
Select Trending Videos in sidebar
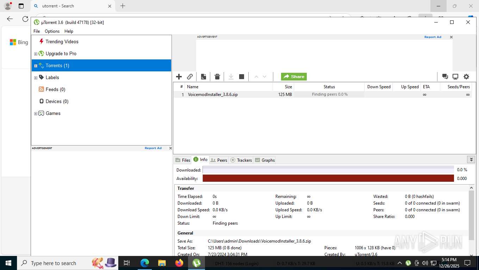(62, 41)
